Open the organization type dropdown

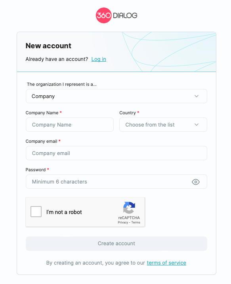coord(116,96)
